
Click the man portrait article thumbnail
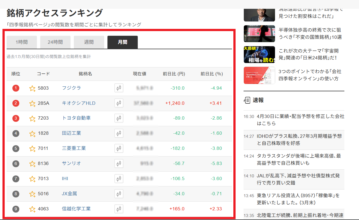pos(259,15)
